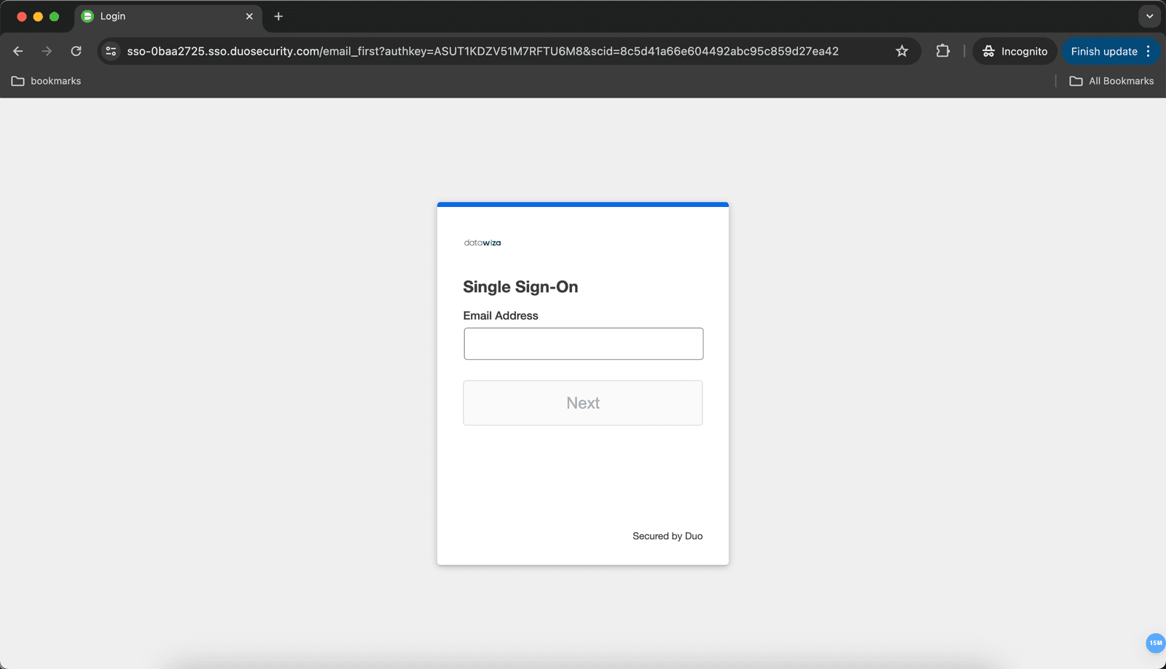Expand the tab search dropdown arrow
The width and height of the screenshot is (1166, 669).
pyautogui.click(x=1149, y=16)
